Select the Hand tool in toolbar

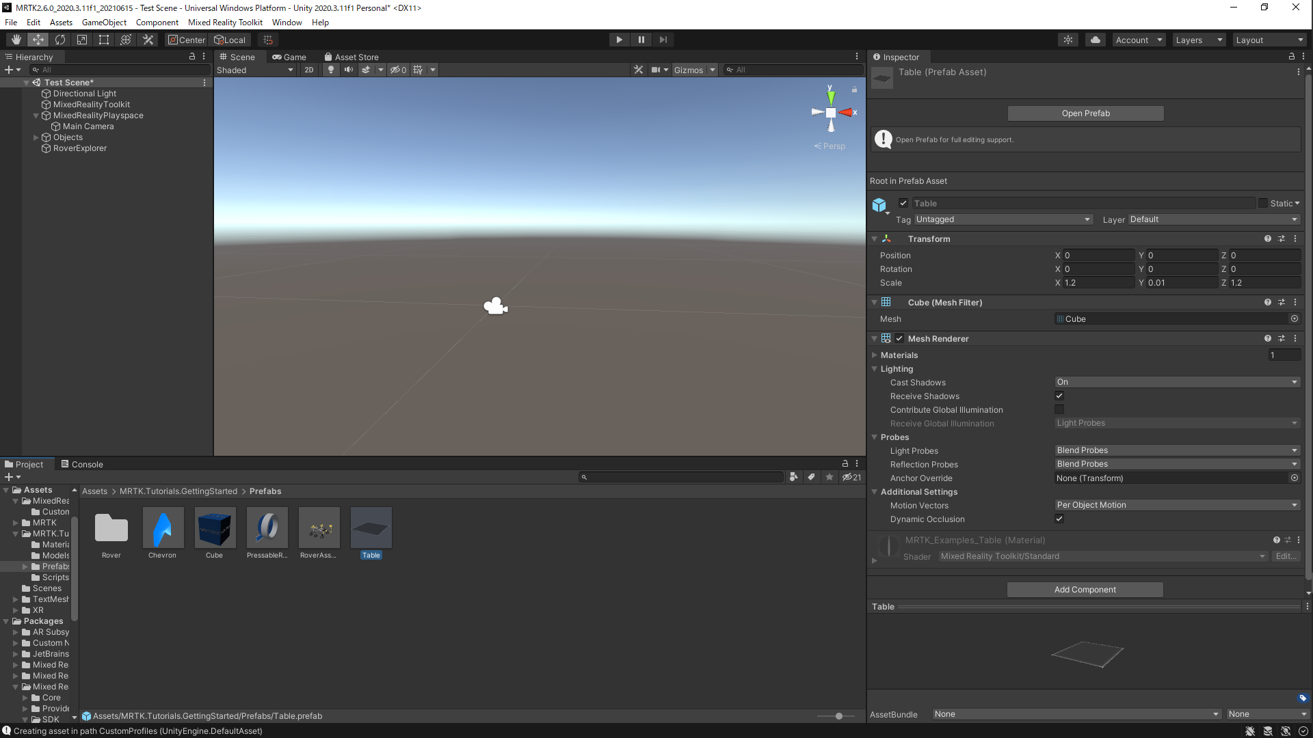[16, 40]
